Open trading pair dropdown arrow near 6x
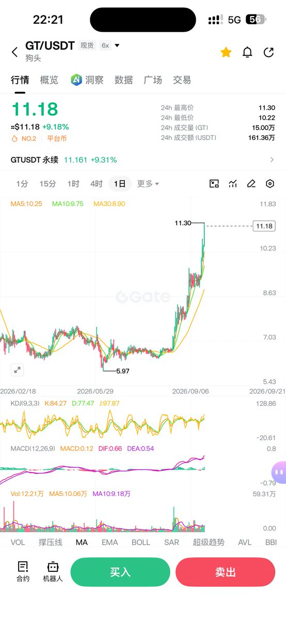Screen dimensions: 286x620 click(x=117, y=45)
